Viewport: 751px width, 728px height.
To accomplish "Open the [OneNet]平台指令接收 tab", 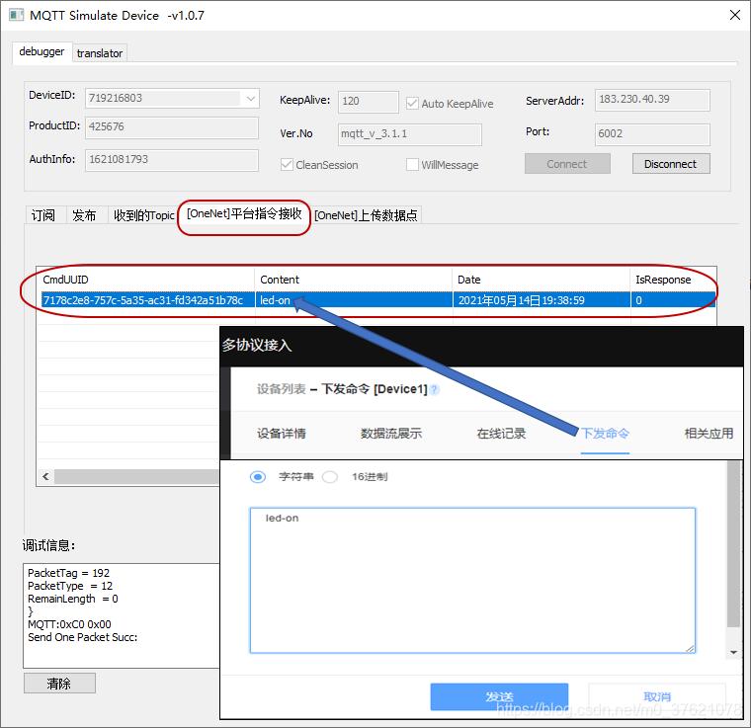I will click(244, 214).
